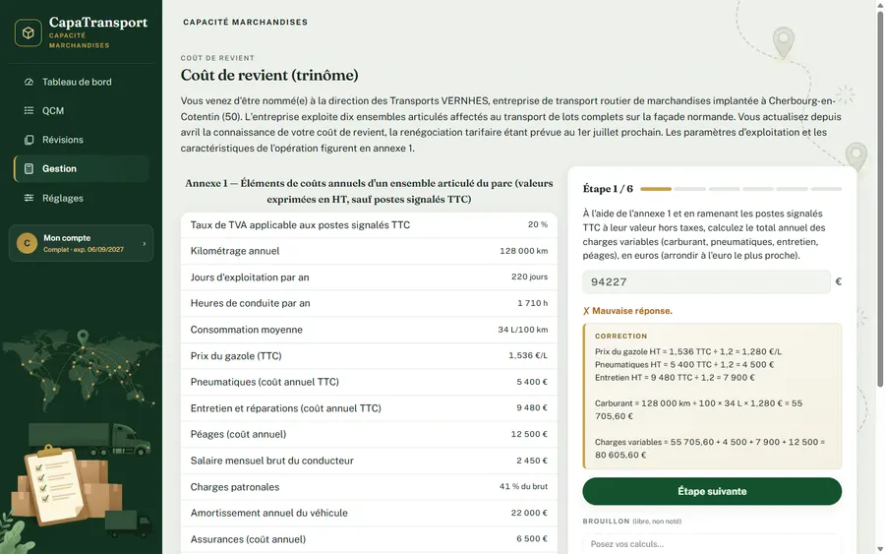Image resolution: width=885 pixels, height=554 pixels.
Task: Click the value '1 710 h'
Action: 532,303
